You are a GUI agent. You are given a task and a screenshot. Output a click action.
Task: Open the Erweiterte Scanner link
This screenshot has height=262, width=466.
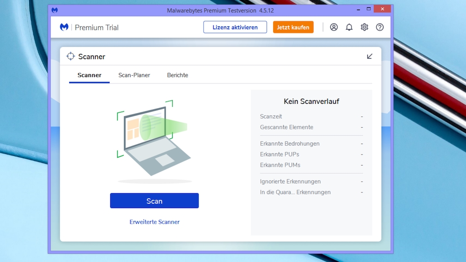(155, 222)
